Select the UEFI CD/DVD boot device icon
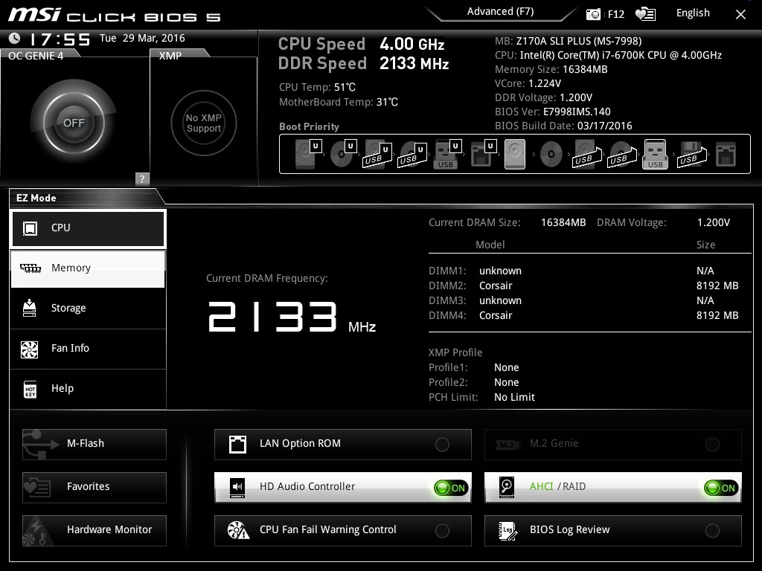762x571 pixels. coord(343,154)
